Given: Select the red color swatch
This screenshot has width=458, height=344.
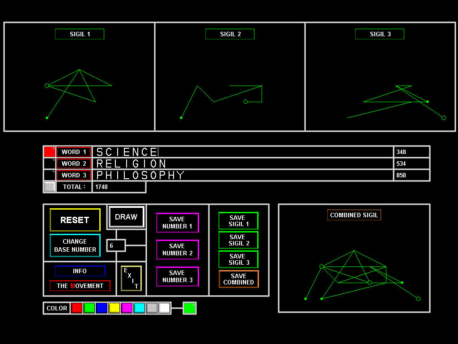Looking at the screenshot, I should click(x=76, y=308).
